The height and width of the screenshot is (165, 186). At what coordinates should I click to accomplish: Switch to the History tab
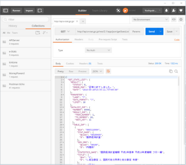(x=13, y=26)
